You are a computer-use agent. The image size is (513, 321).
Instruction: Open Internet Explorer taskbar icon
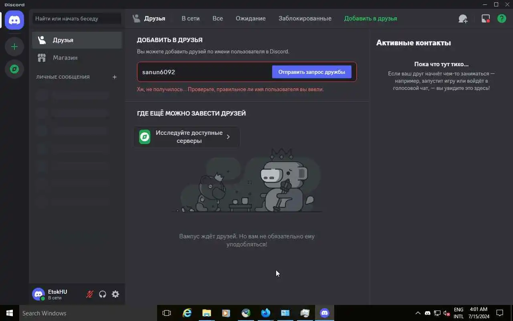[187, 313]
